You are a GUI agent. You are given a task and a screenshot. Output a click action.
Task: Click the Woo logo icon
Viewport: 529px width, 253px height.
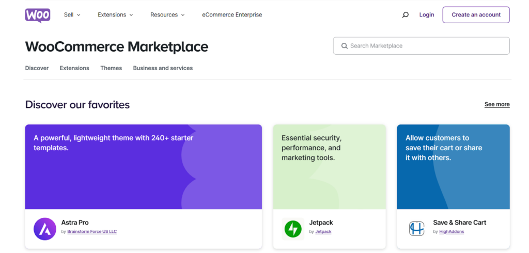click(x=37, y=15)
